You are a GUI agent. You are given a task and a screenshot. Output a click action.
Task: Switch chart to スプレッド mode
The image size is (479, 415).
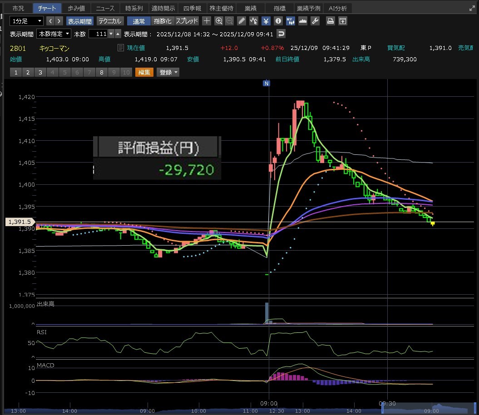click(187, 21)
